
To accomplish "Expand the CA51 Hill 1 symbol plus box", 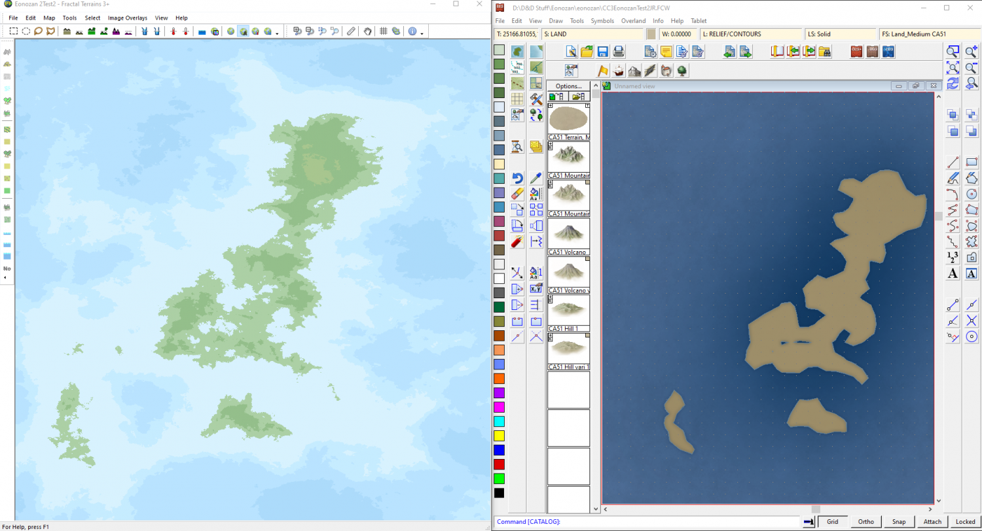I will [x=551, y=298].
